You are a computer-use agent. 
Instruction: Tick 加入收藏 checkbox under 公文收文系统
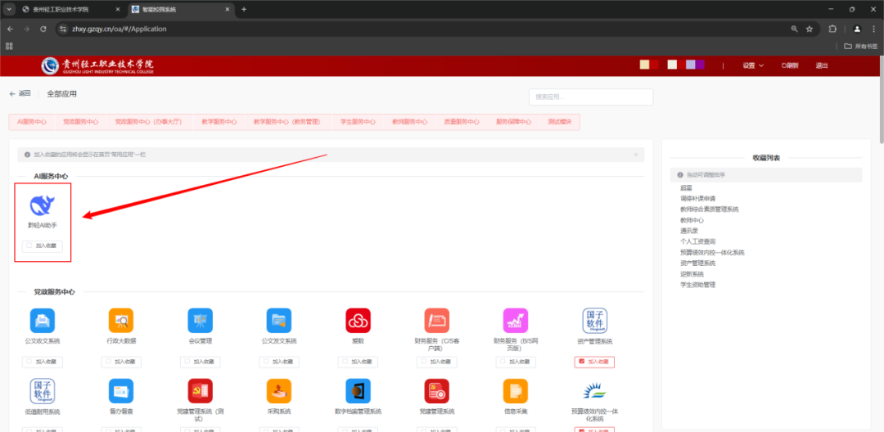[x=29, y=362]
